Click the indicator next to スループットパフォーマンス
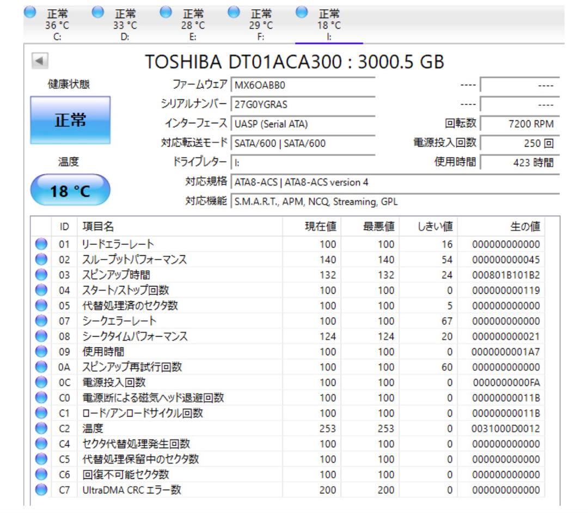The height and width of the screenshot is (513, 588). click(x=40, y=259)
